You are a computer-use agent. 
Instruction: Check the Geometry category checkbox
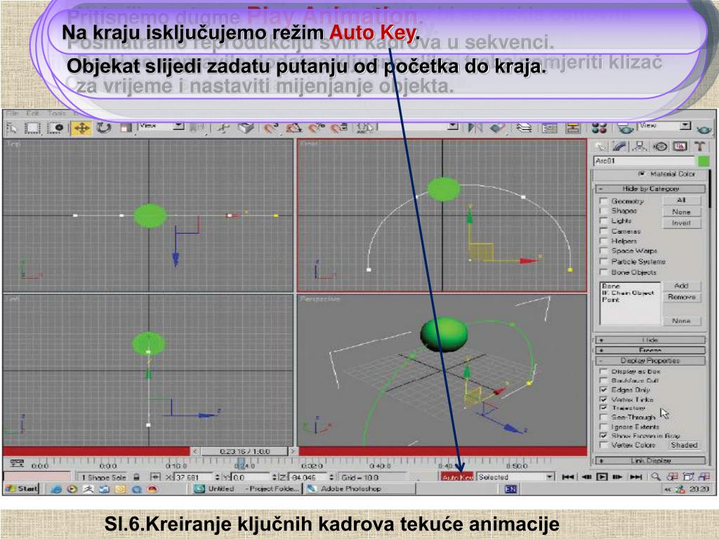point(603,201)
